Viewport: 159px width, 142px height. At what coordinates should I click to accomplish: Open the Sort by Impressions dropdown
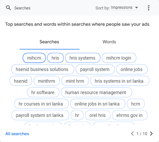(125, 7)
